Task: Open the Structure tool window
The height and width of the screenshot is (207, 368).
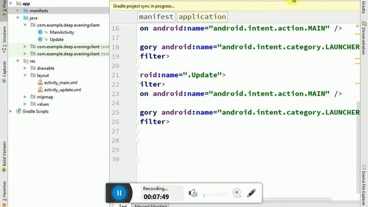Action: [x=4, y=40]
